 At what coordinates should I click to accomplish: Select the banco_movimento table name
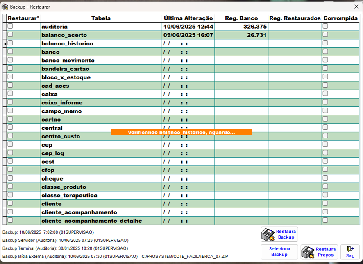[x=68, y=61]
